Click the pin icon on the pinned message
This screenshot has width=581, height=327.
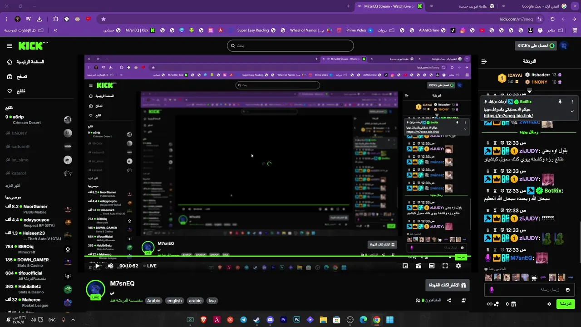pyautogui.click(x=560, y=102)
